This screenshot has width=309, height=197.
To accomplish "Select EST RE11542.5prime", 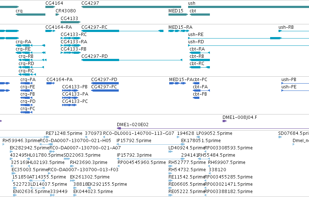I will pyautogui.click(x=170, y=181).
